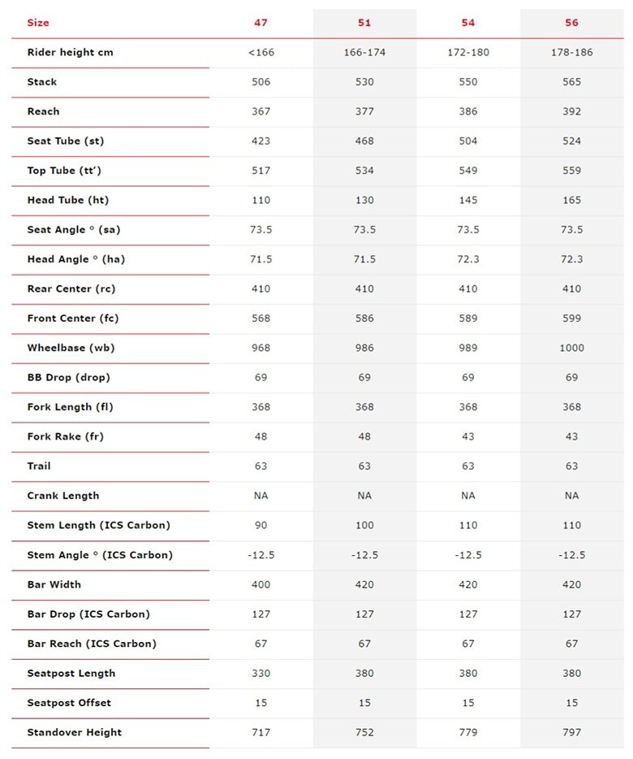The height and width of the screenshot is (759, 633).
Task: Click the Seat Tube (st) row label
Action: coord(66,141)
